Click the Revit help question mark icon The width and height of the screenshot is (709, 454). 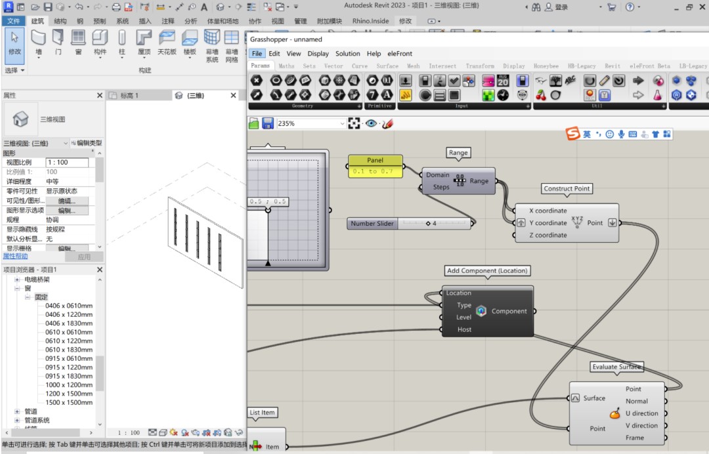630,7
